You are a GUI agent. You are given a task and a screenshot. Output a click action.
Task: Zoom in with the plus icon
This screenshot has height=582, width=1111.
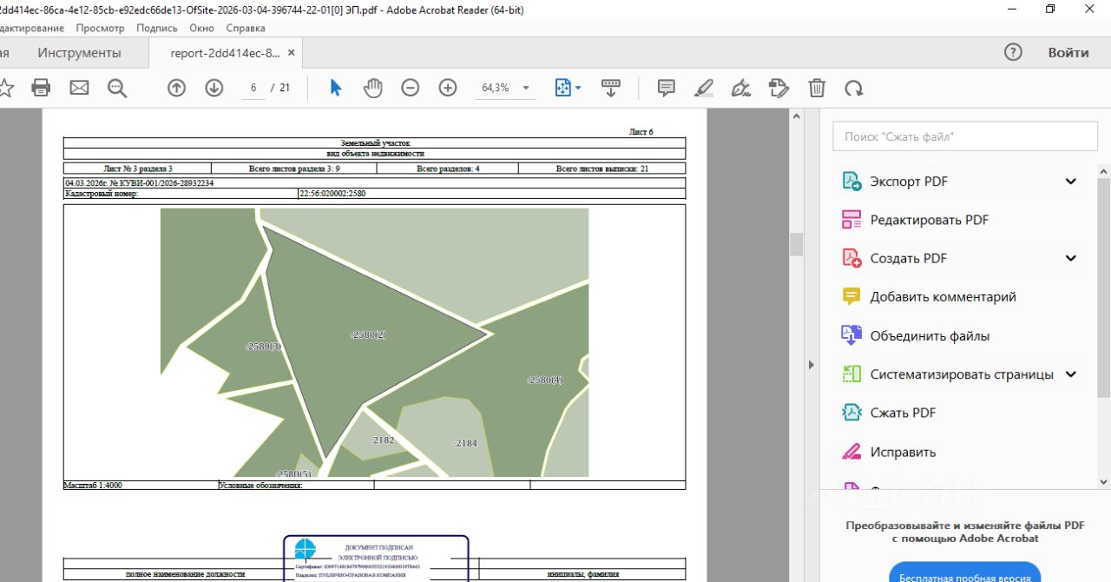click(448, 88)
